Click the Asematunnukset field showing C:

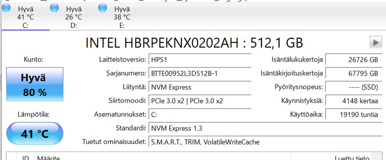200,115
